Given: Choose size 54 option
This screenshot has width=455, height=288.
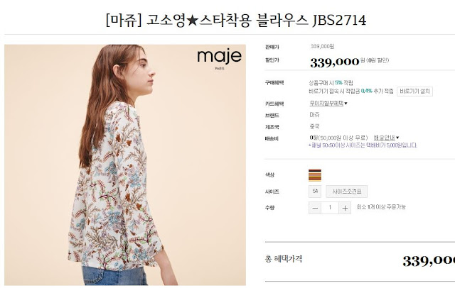Looking at the screenshot, I should coord(315,192).
